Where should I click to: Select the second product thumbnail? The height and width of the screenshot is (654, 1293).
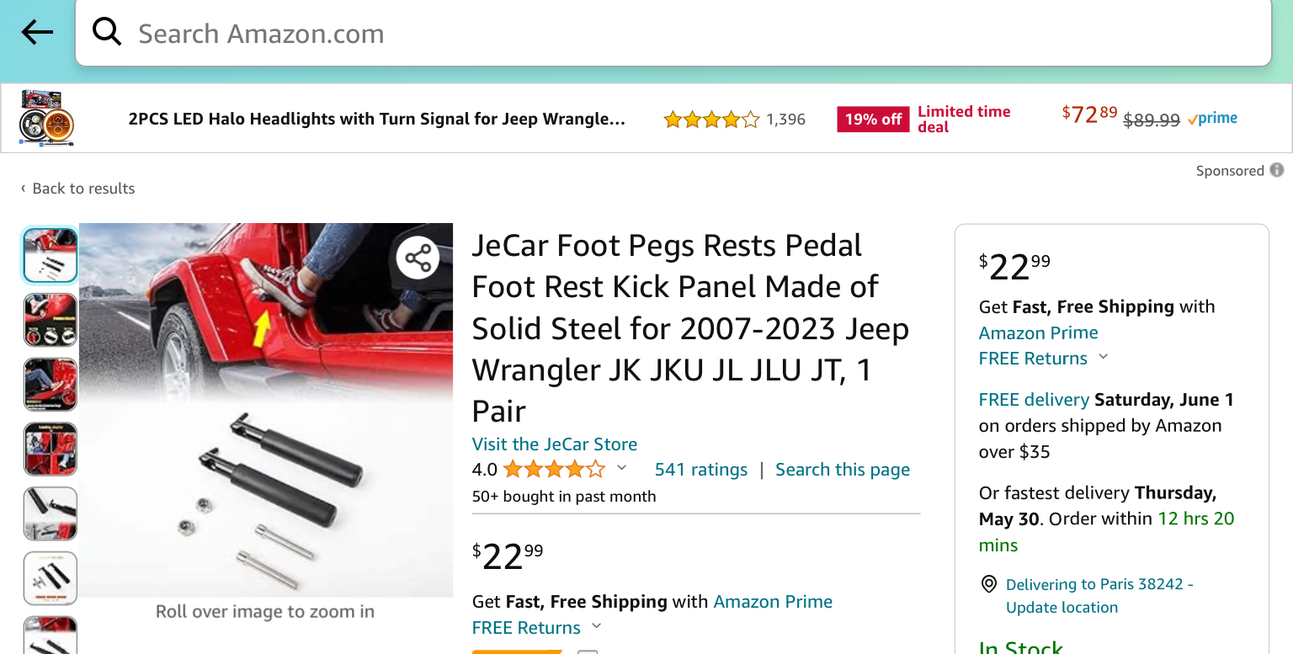[51, 320]
